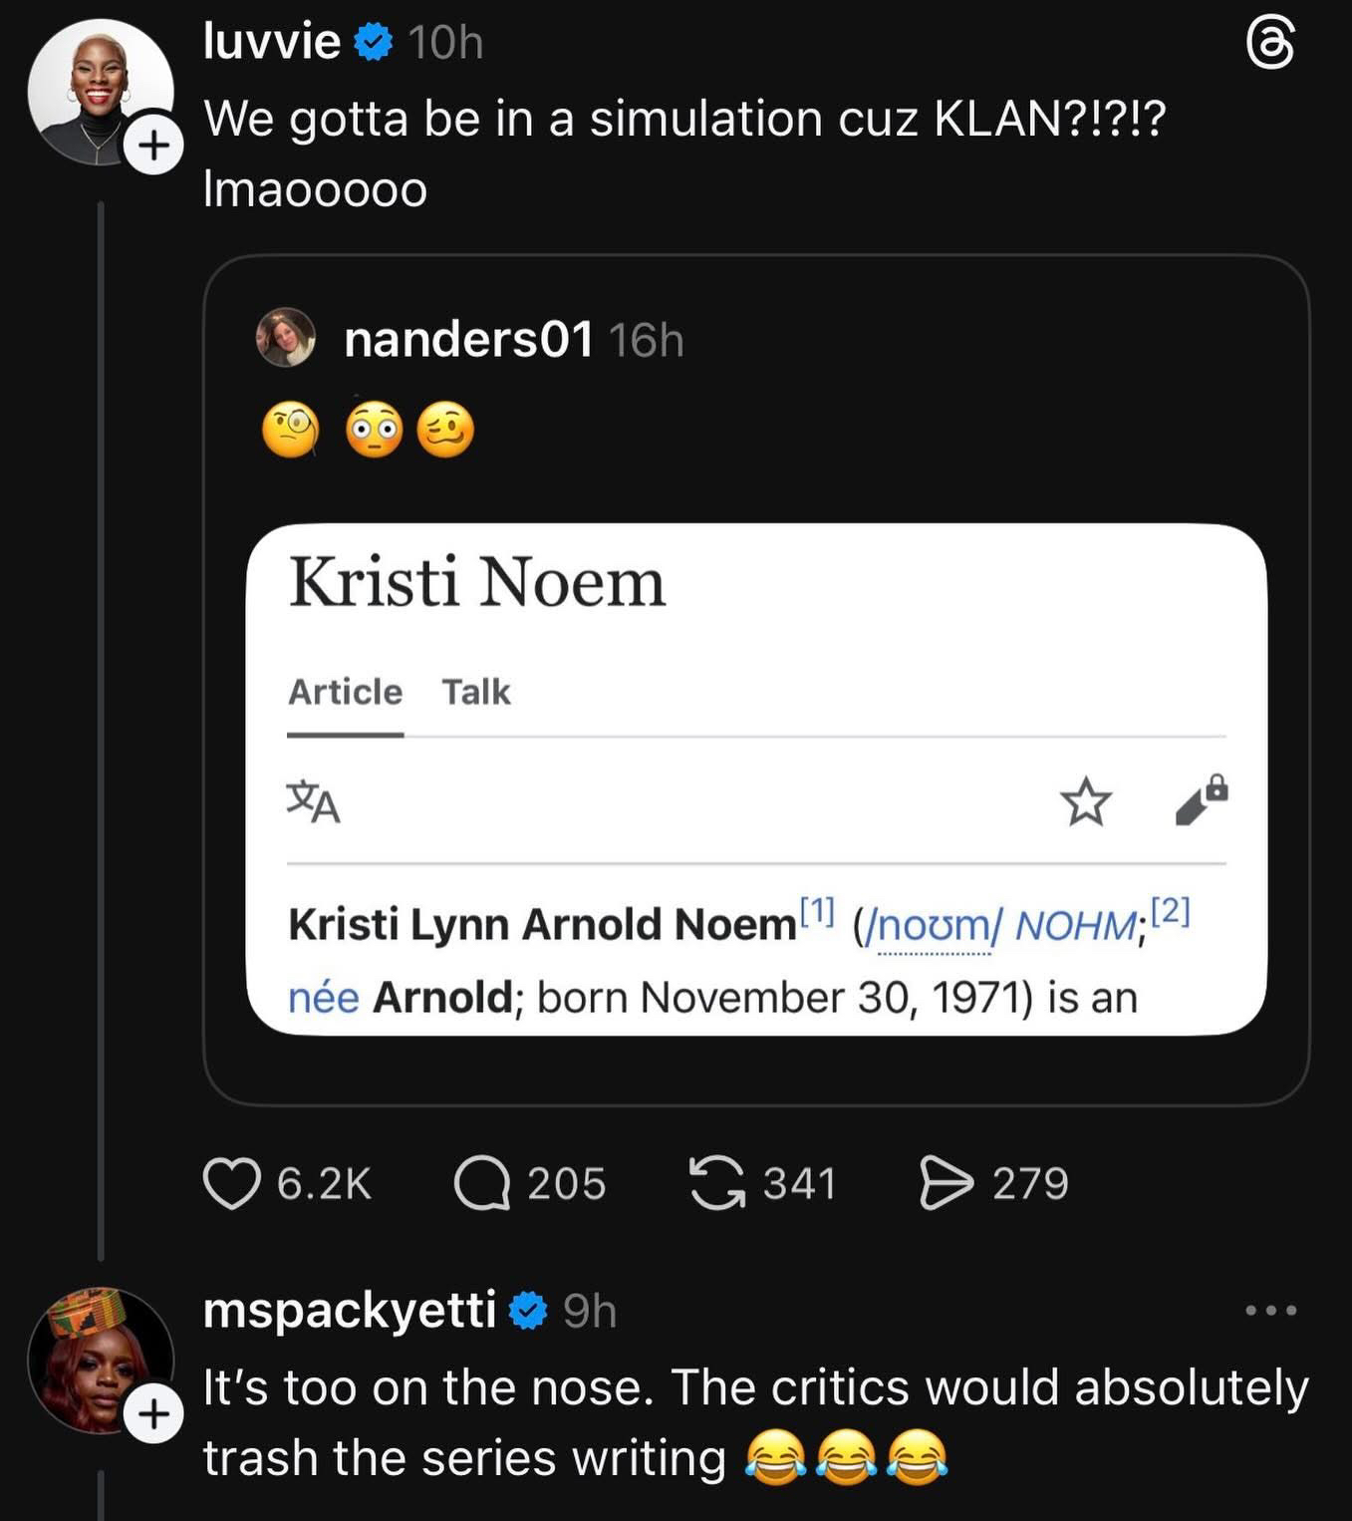
Task: Tap citation reference [1] after Noem
Action: pos(816,909)
